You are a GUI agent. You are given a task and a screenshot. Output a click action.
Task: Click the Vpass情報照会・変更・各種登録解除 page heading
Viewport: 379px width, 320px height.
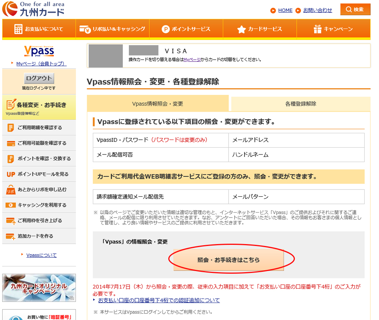tap(153, 82)
